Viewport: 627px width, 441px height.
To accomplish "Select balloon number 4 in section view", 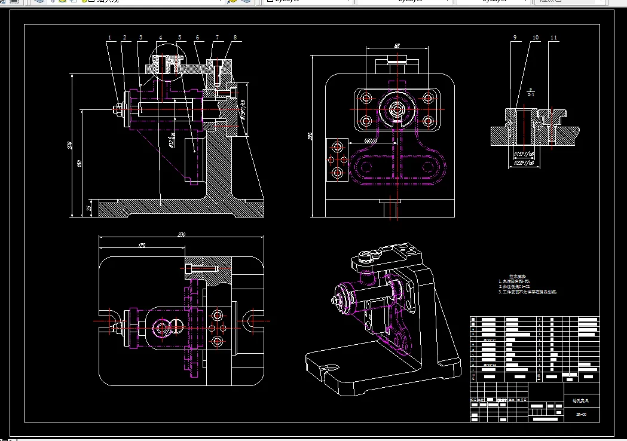I will [x=161, y=38].
